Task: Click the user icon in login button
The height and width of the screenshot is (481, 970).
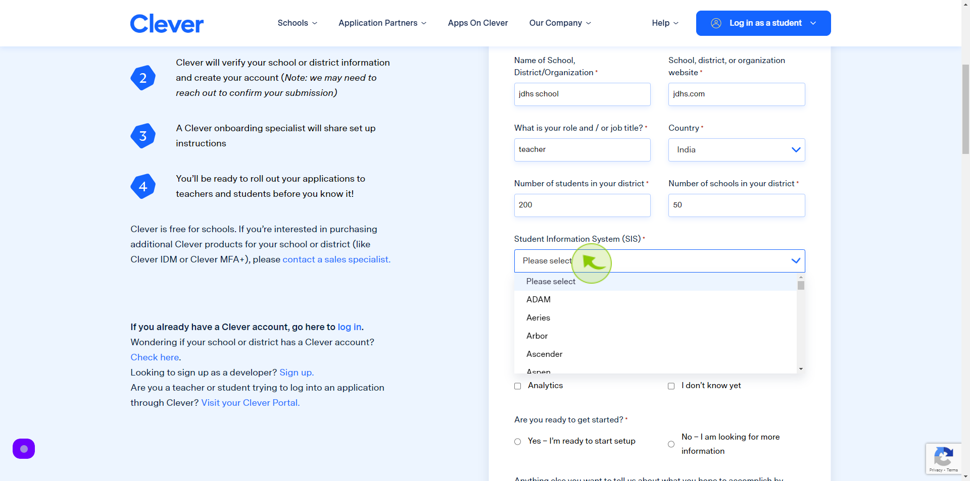Action: [x=716, y=23]
